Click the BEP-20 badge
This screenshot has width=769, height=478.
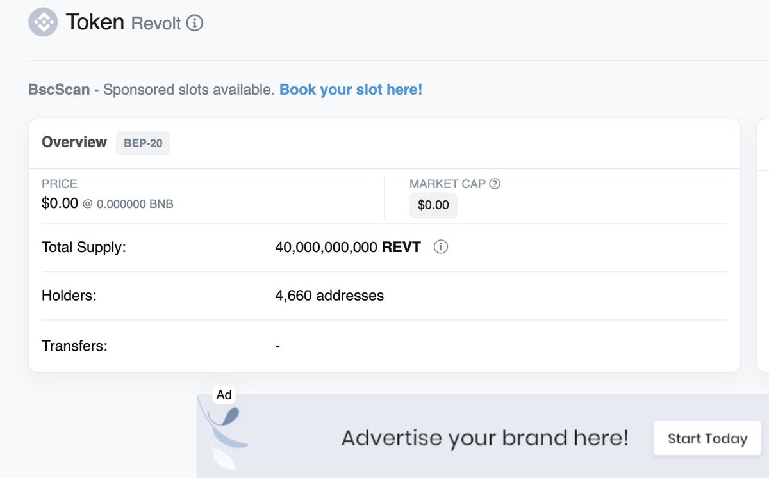tap(143, 143)
